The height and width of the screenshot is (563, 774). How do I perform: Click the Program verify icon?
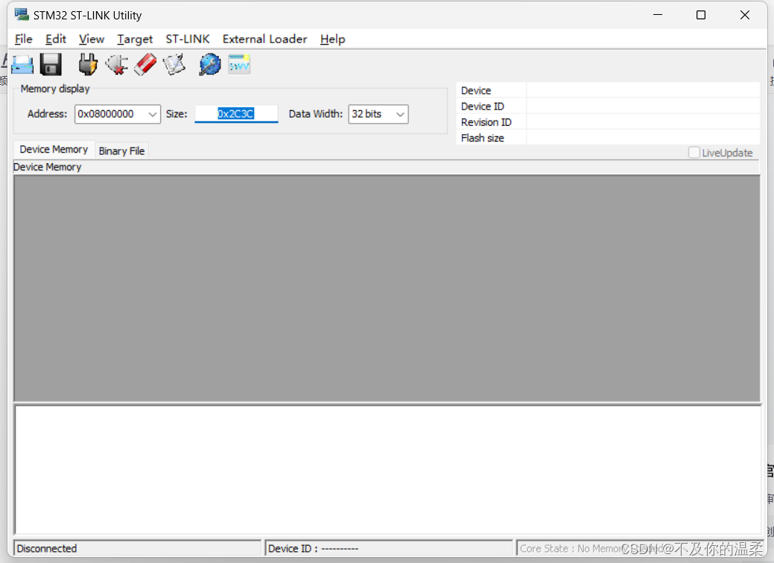click(174, 65)
